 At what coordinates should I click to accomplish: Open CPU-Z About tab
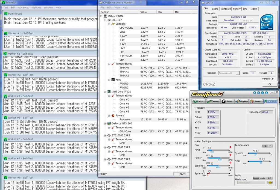[x=254, y=9]
